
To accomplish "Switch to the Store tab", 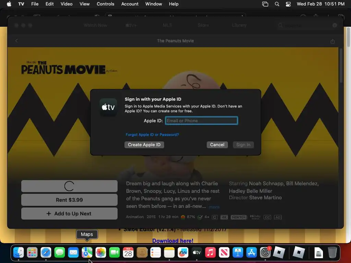I will pyautogui.click(x=203, y=25).
